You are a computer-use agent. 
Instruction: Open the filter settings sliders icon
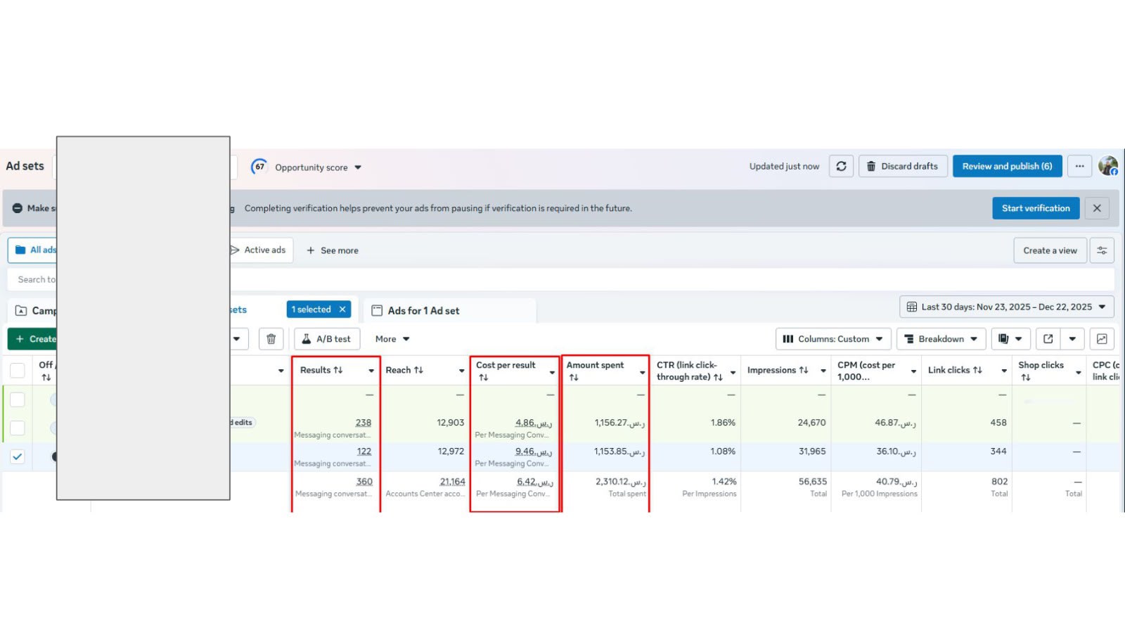(1102, 250)
